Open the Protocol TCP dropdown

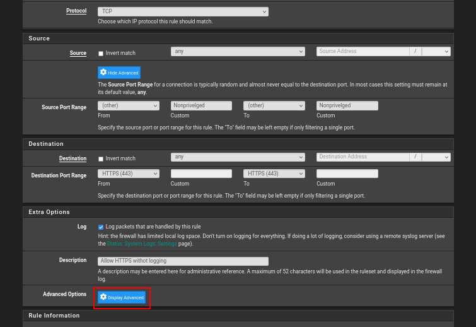[183, 11]
